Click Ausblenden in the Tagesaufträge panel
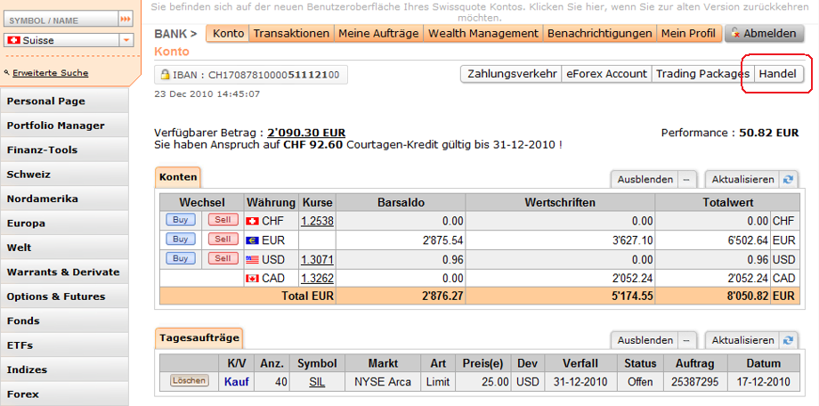Screen dimensions: 819x406 (x=645, y=340)
